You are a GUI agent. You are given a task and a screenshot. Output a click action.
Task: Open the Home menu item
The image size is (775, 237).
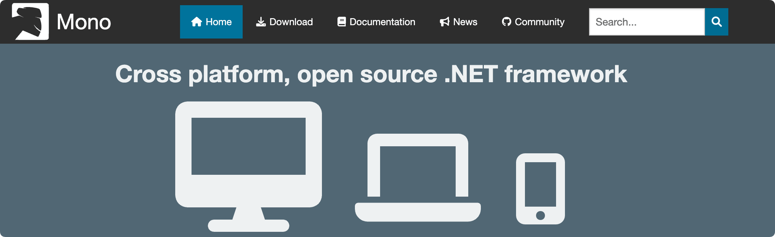click(x=211, y=22)
